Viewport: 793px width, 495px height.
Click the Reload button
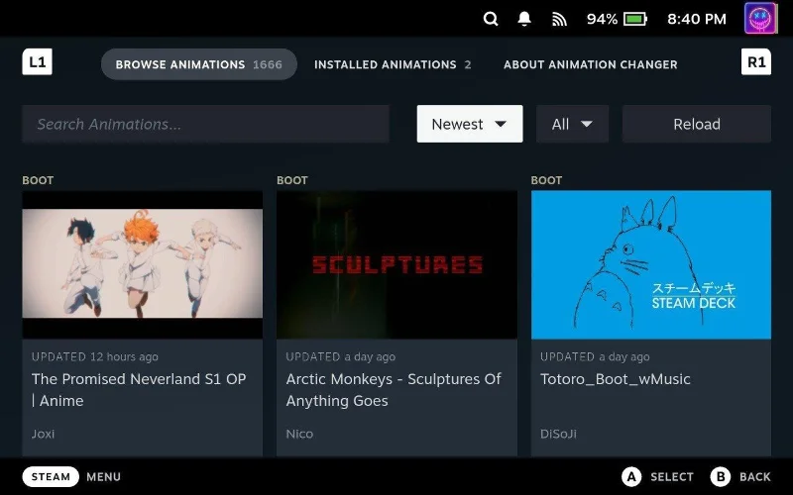[697, 124]
